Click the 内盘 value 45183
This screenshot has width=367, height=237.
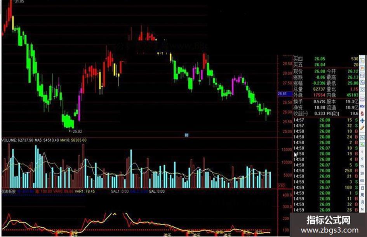(x=353, y=95)
